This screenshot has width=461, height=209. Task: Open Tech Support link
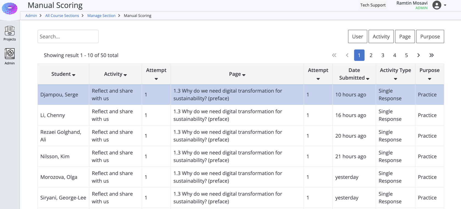coord(373,5)
